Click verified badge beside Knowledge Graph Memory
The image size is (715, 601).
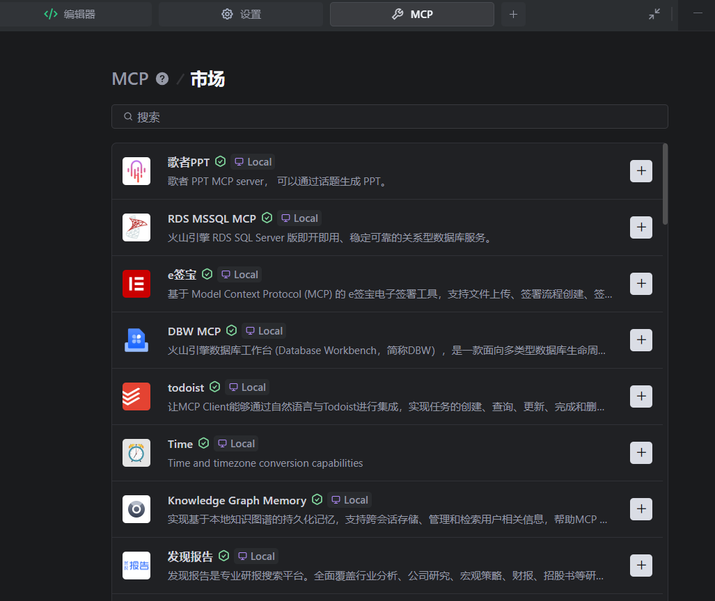(x=317, y=499)
